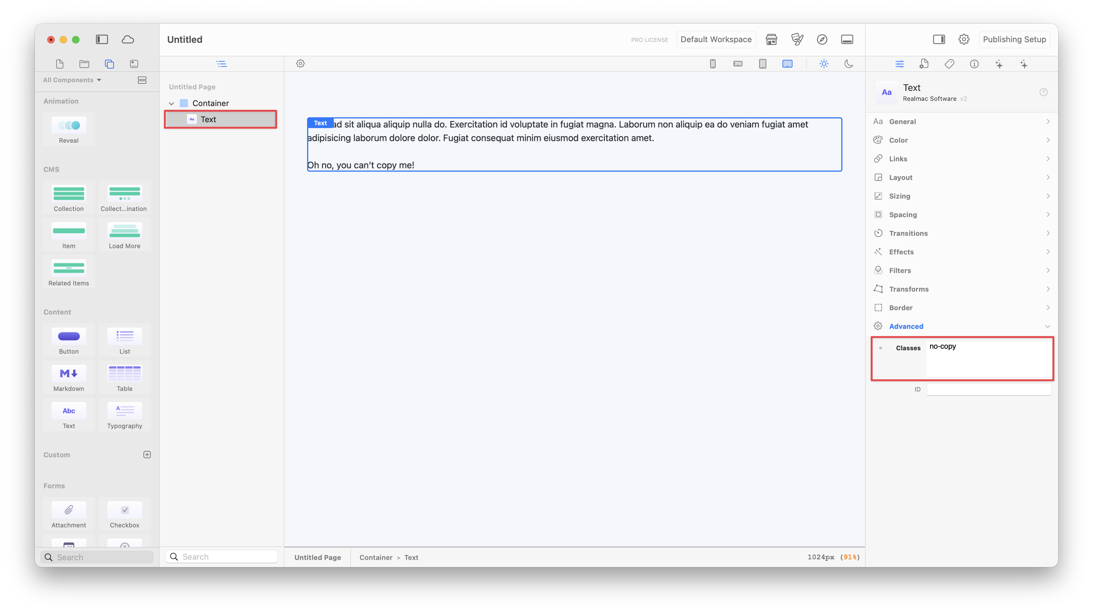The image size is (1093, 613).
Task: Switch the canvas to light mode
Action: tap(823, 64)
